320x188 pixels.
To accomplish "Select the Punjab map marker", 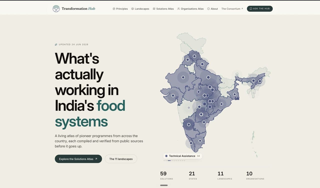I will click(187, 60).
